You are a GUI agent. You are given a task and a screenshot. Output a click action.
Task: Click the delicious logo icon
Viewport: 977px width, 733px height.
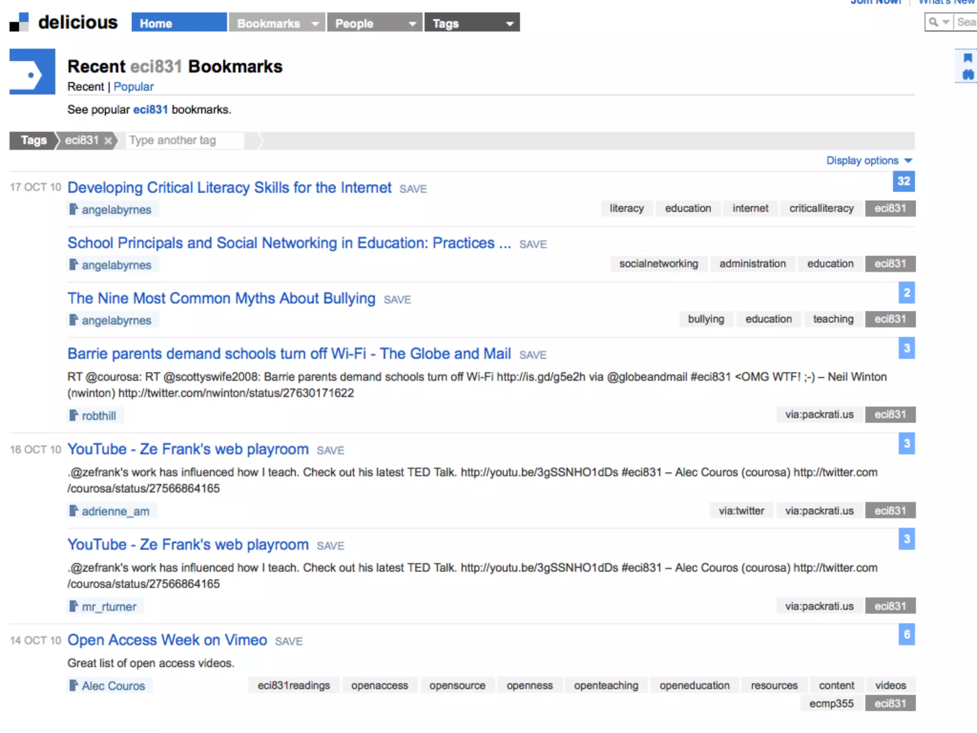pyautogui.click(x=19, y=22)
